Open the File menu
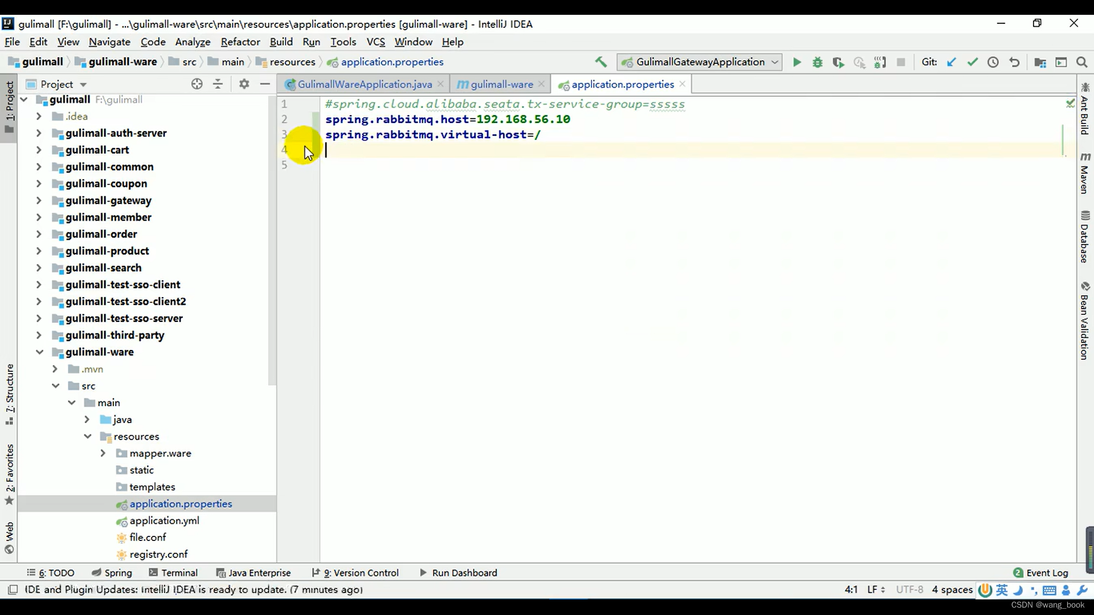1094x615 pixels. (12, 42)
